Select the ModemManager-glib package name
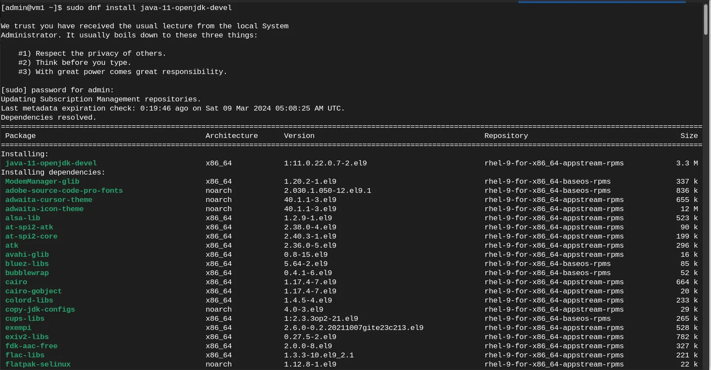Screen dimensions: 711x370 tap(42, 182)
